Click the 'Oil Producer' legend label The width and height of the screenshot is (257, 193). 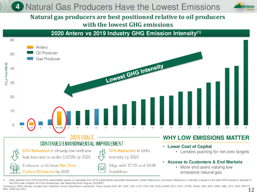coord(47,53)
